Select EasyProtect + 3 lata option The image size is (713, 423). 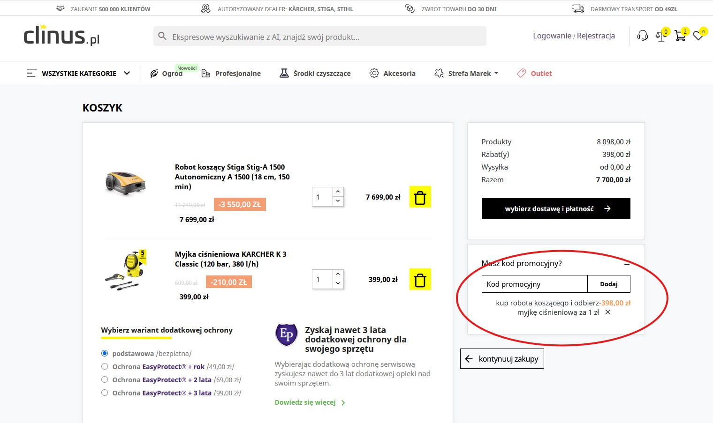pyautogui.click(x=105, y=393)
